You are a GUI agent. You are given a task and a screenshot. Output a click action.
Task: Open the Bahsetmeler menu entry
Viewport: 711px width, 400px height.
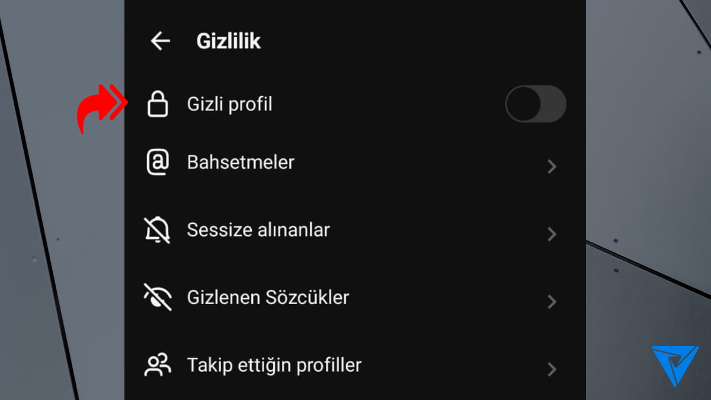point(241,162)
